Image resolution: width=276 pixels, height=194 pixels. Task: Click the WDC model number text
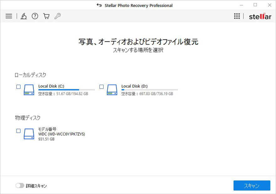(61, 134)
